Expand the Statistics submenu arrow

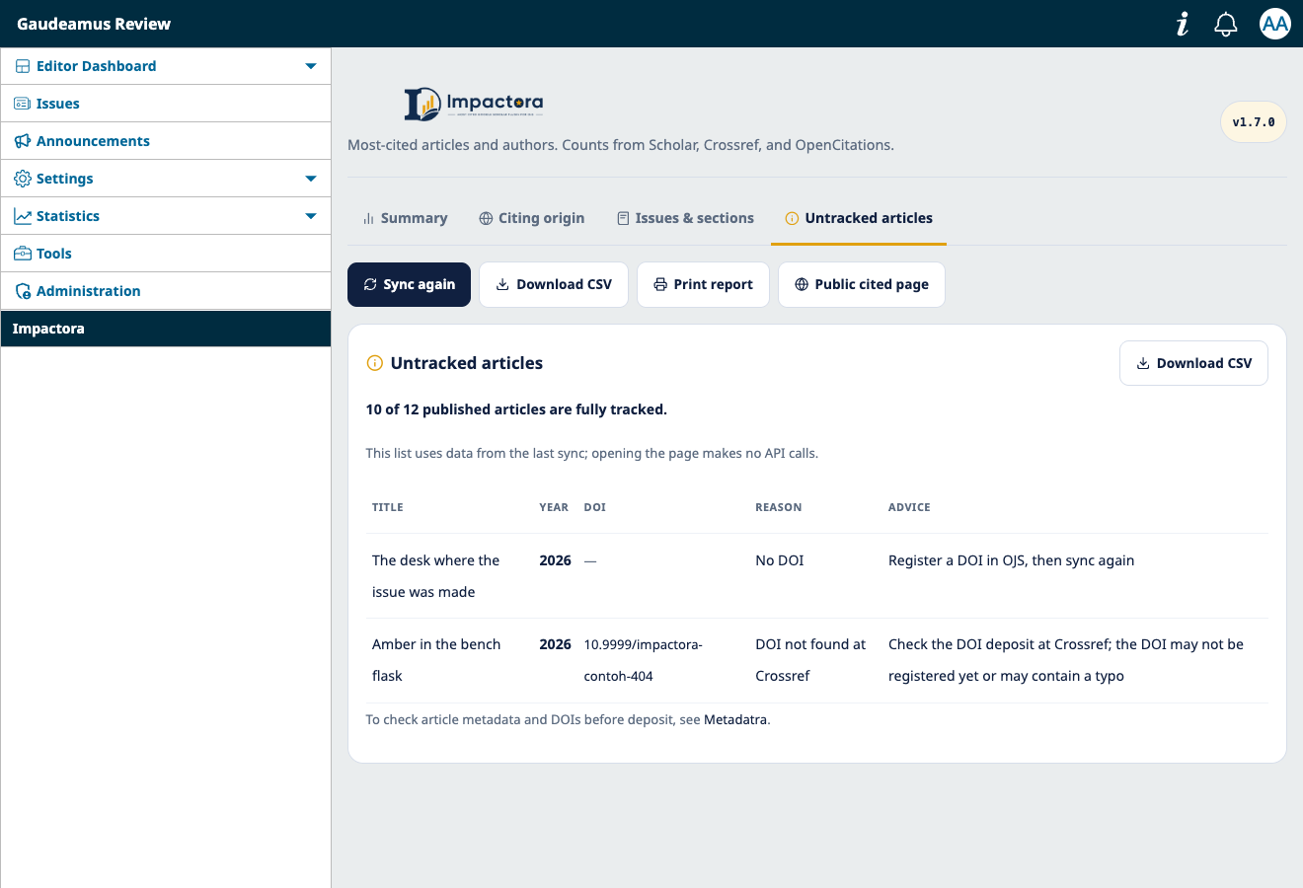pyautogui.click(x=311, y=216)
